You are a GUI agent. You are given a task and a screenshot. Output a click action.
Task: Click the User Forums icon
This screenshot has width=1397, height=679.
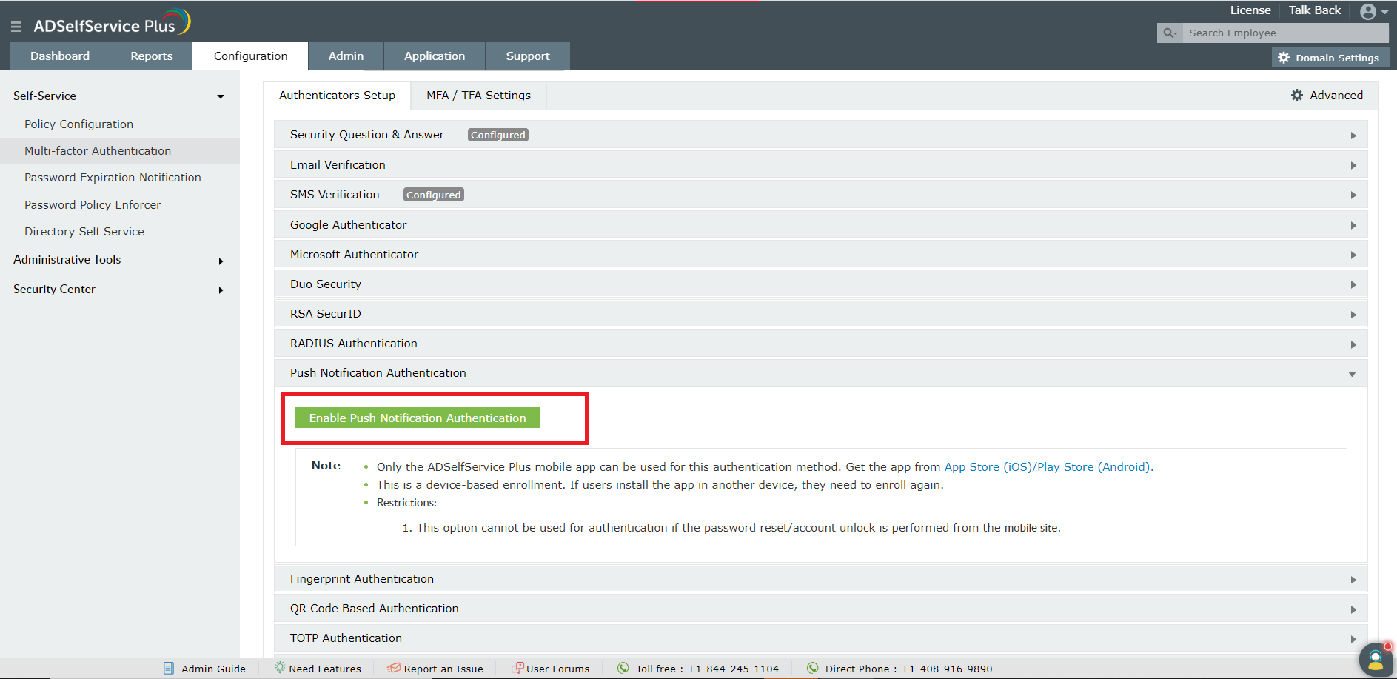coord(517,668)
